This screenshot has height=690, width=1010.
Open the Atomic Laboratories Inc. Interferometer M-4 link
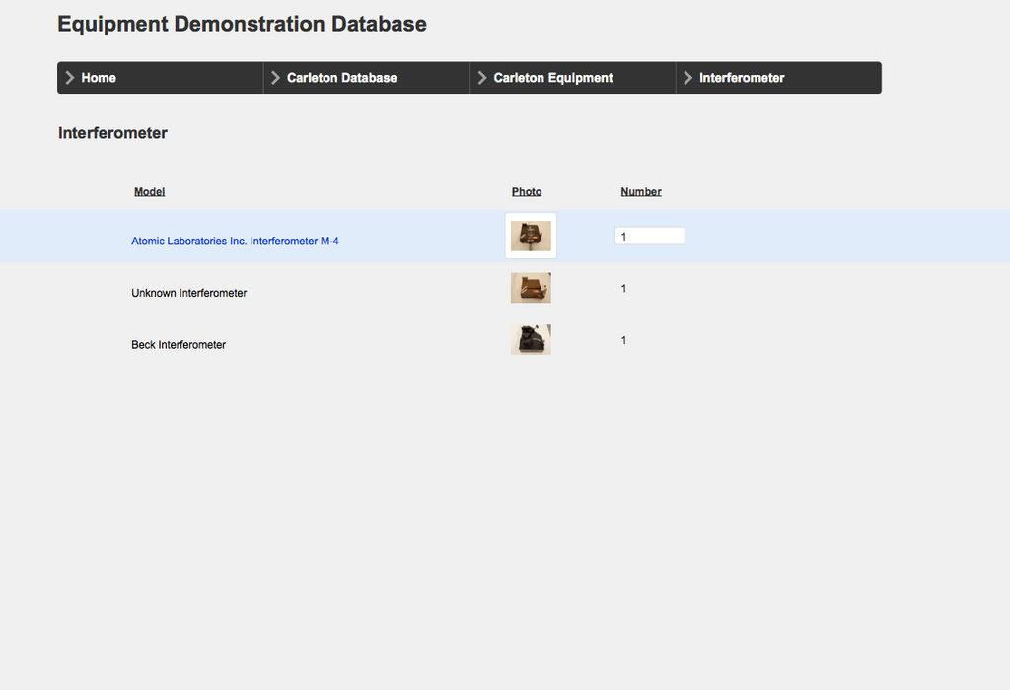(235, 241)
